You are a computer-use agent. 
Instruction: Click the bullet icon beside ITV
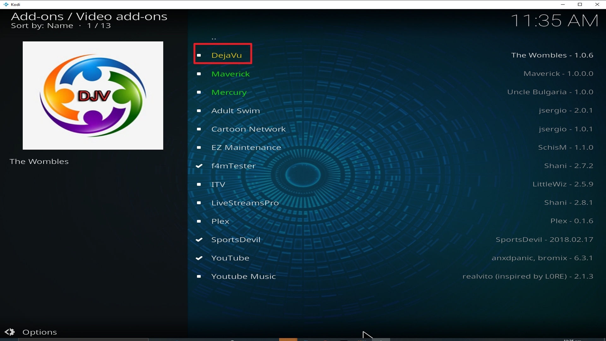click(x=199, y=184)
